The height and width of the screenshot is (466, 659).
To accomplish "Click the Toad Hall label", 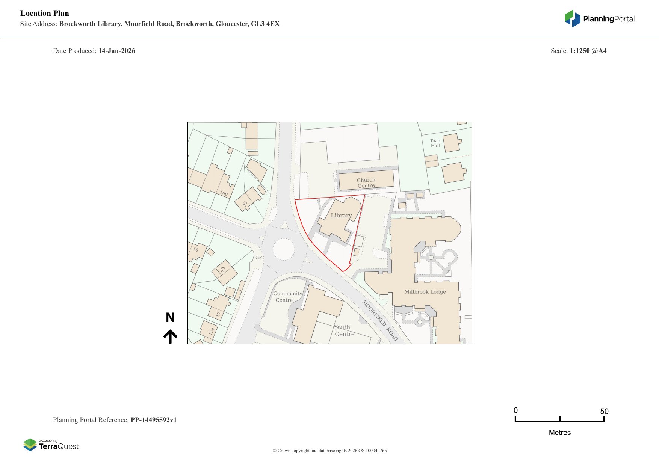I will click(x=435, y=143).
